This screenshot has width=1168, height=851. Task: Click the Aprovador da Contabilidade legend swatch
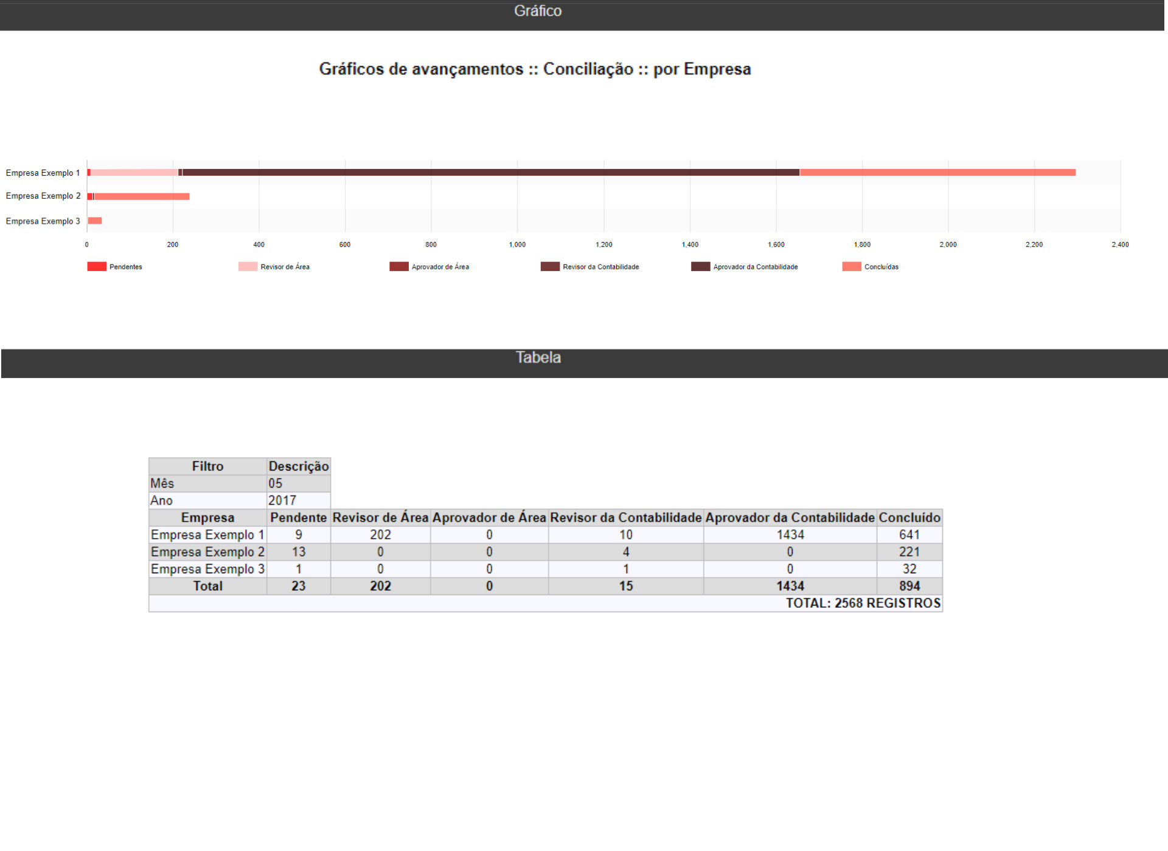click(701, 267)
